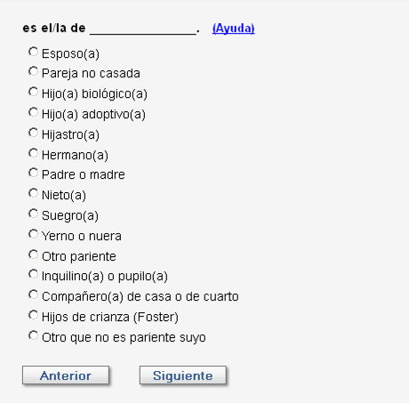Select the Otro pariente radio button
The width and height of the screenshot is (409, 403).
(x=33, y=254)
